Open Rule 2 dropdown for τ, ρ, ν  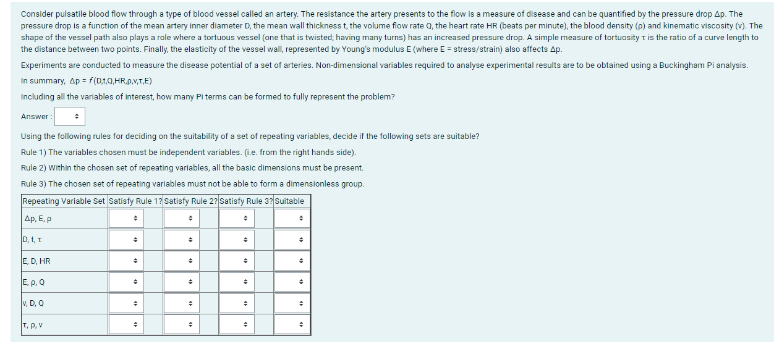pos(182,325)
